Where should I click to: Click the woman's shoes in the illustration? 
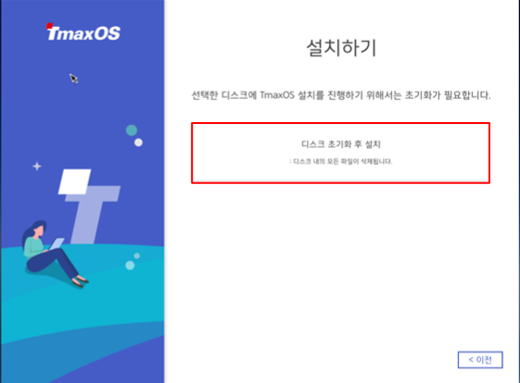[x=80, y=281]
